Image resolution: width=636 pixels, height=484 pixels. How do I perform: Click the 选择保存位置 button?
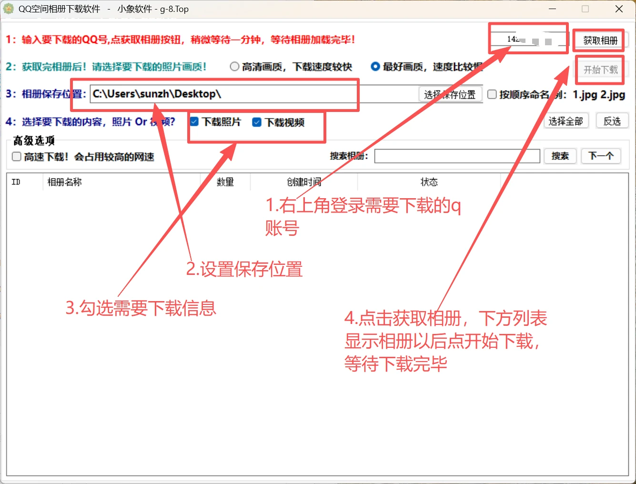click(x=450, y=94)
